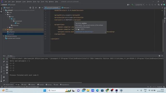Open the Refactor menu
The width and height of the screenshot is (166, 93).
[x=29, y=2]
